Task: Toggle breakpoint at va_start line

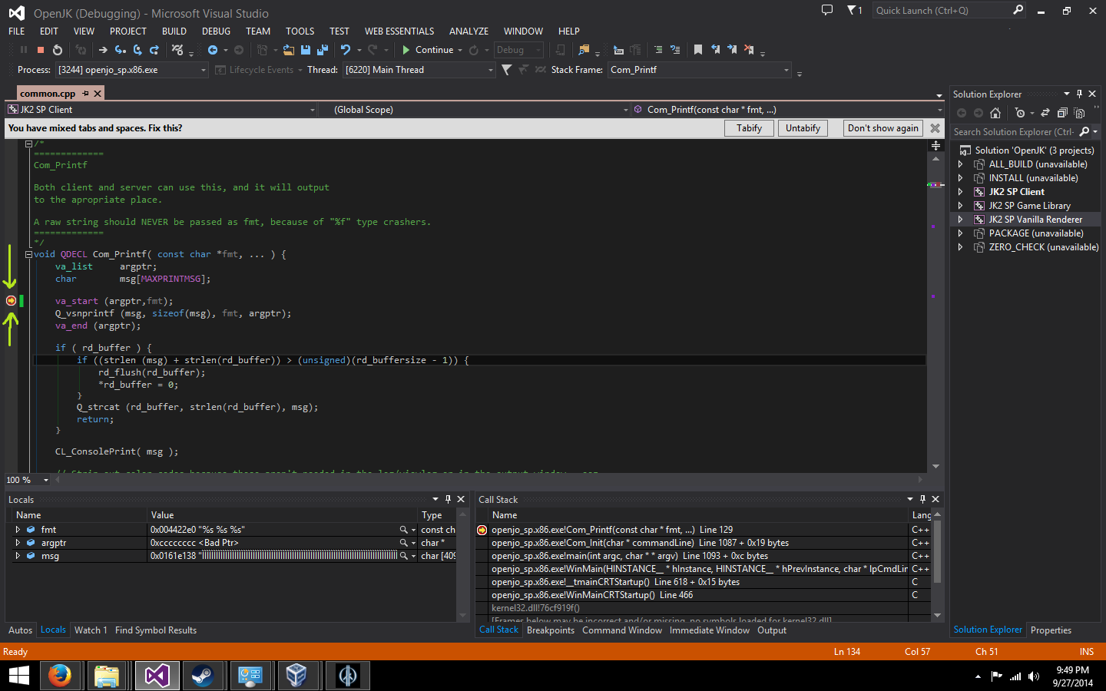Action: point(11,301)
